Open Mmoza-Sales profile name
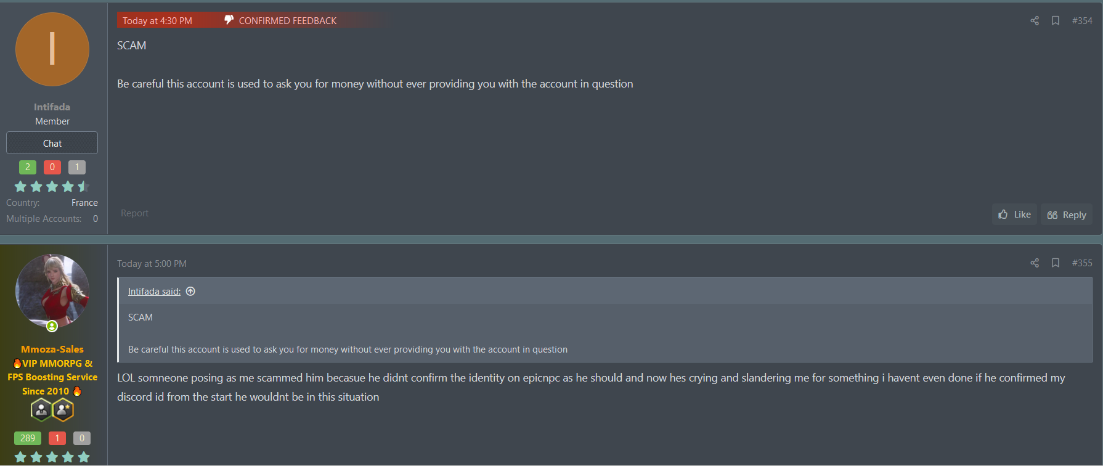Viewport: 1103px width, 466px height. [x=52, y=349]
